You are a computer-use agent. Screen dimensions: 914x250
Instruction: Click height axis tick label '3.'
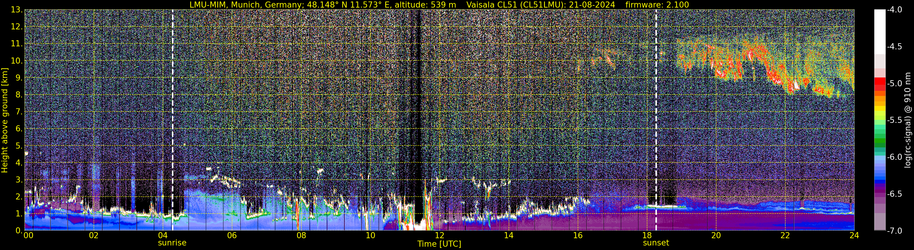pos(19,180)
